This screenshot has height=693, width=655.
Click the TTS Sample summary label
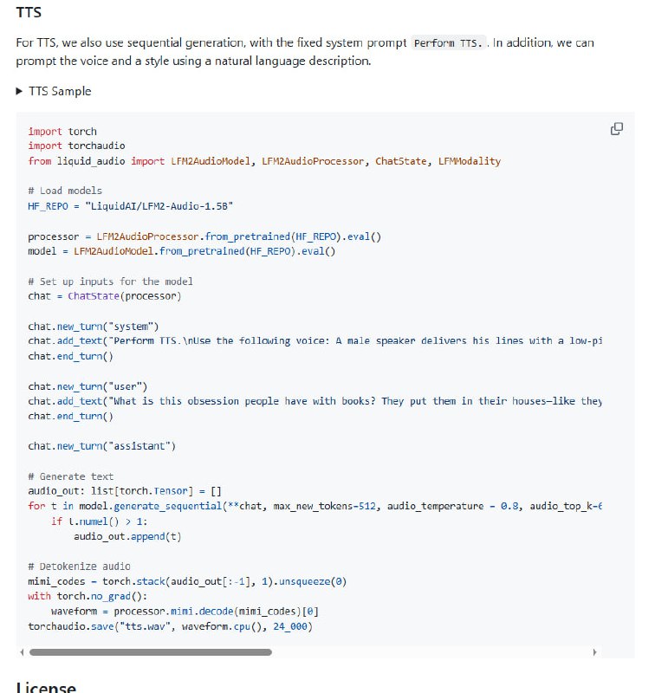pos(60,92)
